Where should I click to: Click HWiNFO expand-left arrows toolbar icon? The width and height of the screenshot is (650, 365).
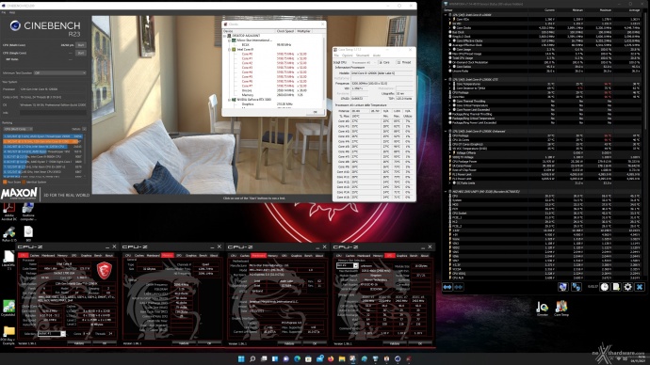(447, 287)
